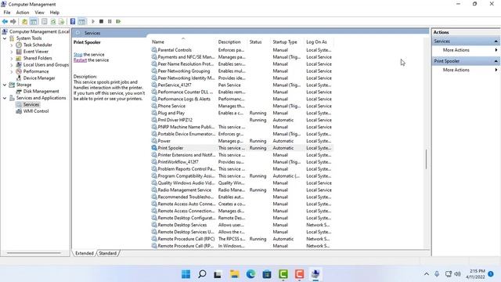Viewport: 501px width, 282px height.
Task: Open Microsoft Edge from the taskbar
Action: (x=250, y=274)
